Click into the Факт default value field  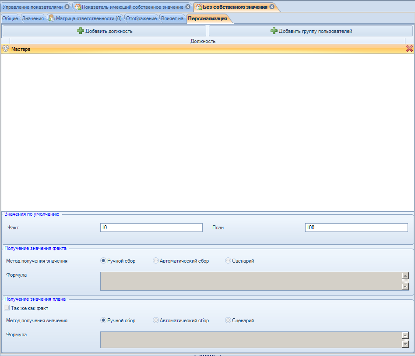151,228
